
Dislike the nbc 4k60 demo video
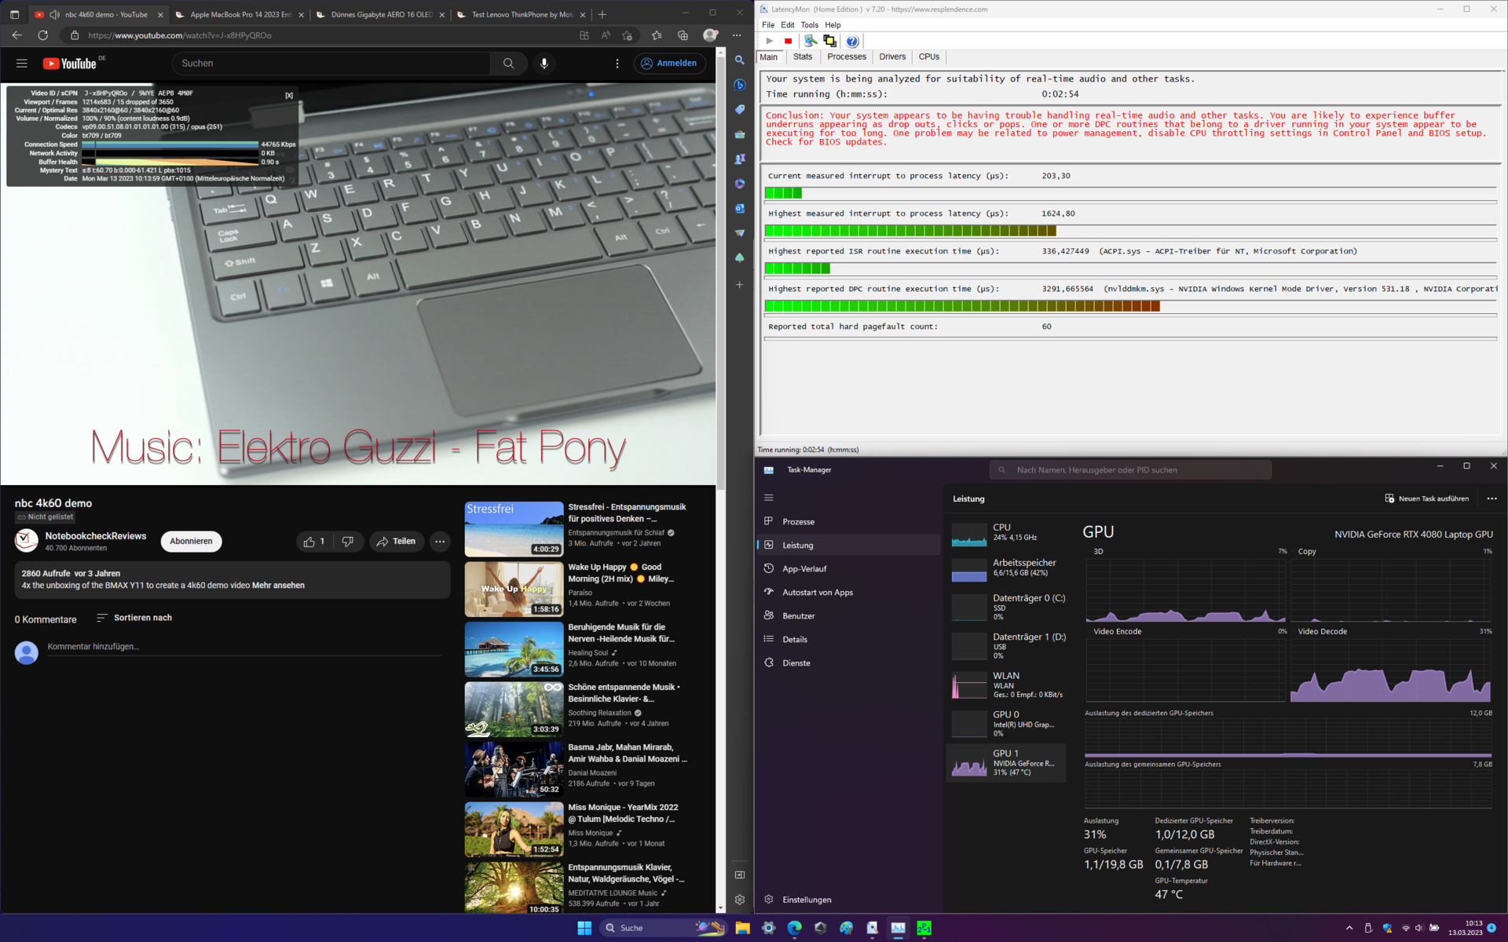[348, 541]
